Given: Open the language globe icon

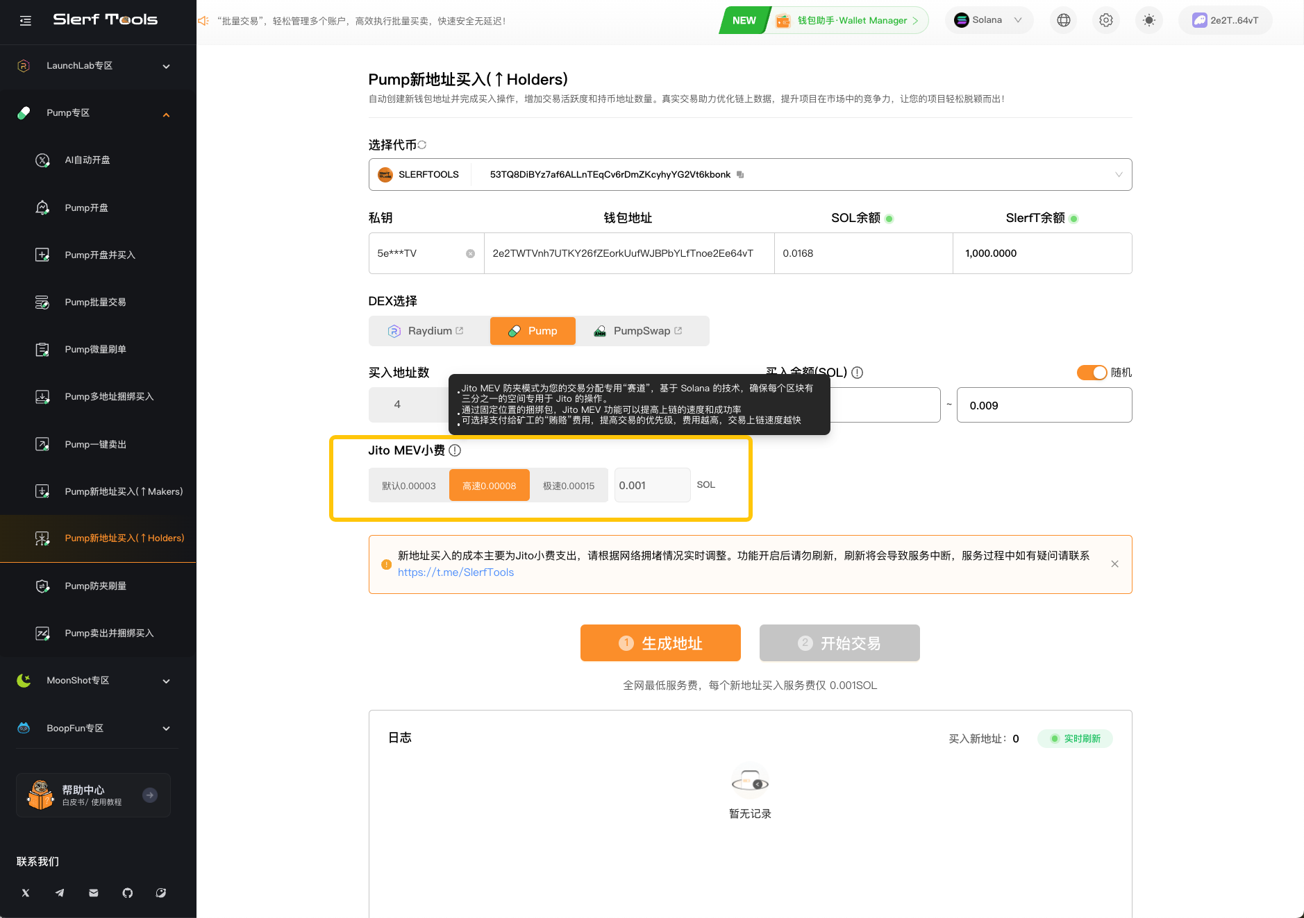Looking at the screenshot, I should pos(1063,20).
